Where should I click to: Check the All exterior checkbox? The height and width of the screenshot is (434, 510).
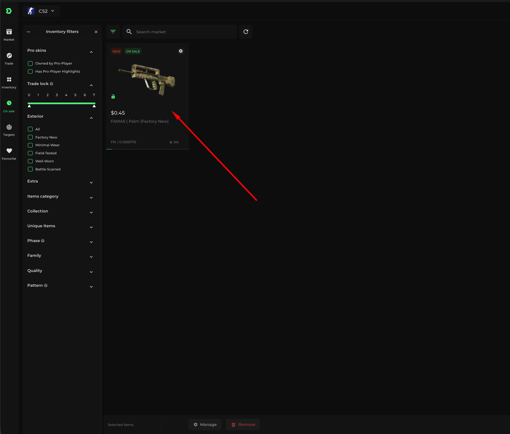tap(30, 129)
